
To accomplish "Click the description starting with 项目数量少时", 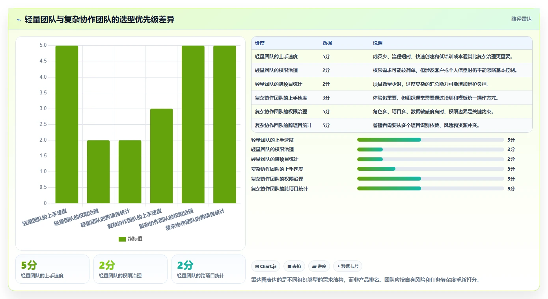I will [x=431, y=84].
